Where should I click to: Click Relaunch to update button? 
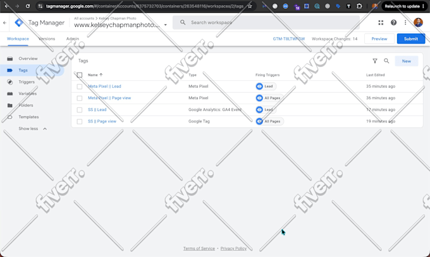pos(405,6)
